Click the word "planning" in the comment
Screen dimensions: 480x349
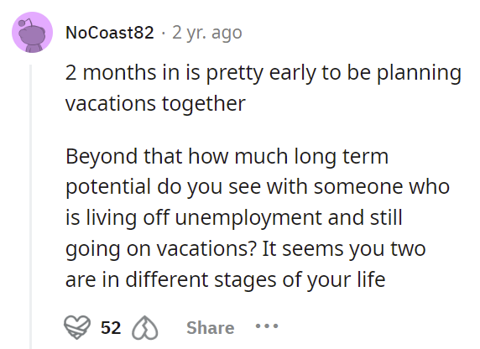coord(419,74)
